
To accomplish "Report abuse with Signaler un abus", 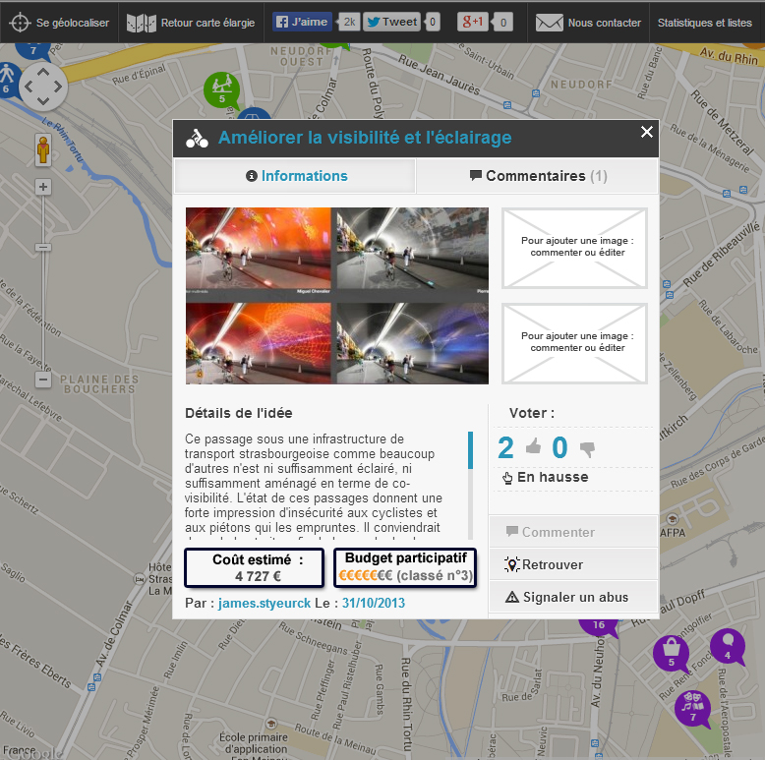I will pos(574,597).
